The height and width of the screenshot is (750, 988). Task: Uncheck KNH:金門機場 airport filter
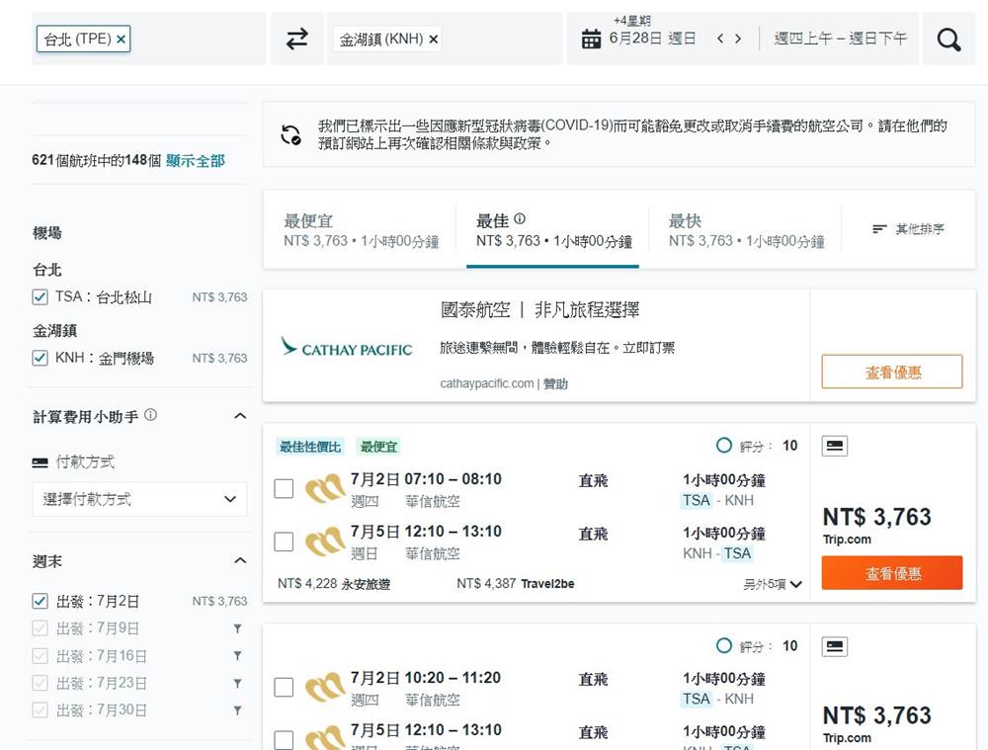coord(40,358)
